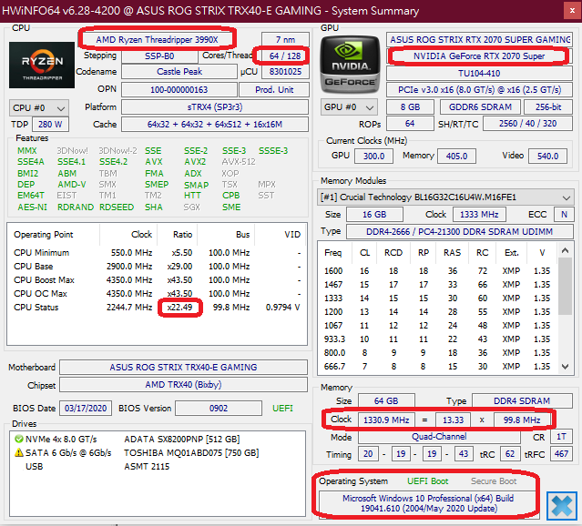Click the GDDR6 SDRAM field
Image resolution: width=582 pixels, height=526 pixels.
(x=480, y=107)
